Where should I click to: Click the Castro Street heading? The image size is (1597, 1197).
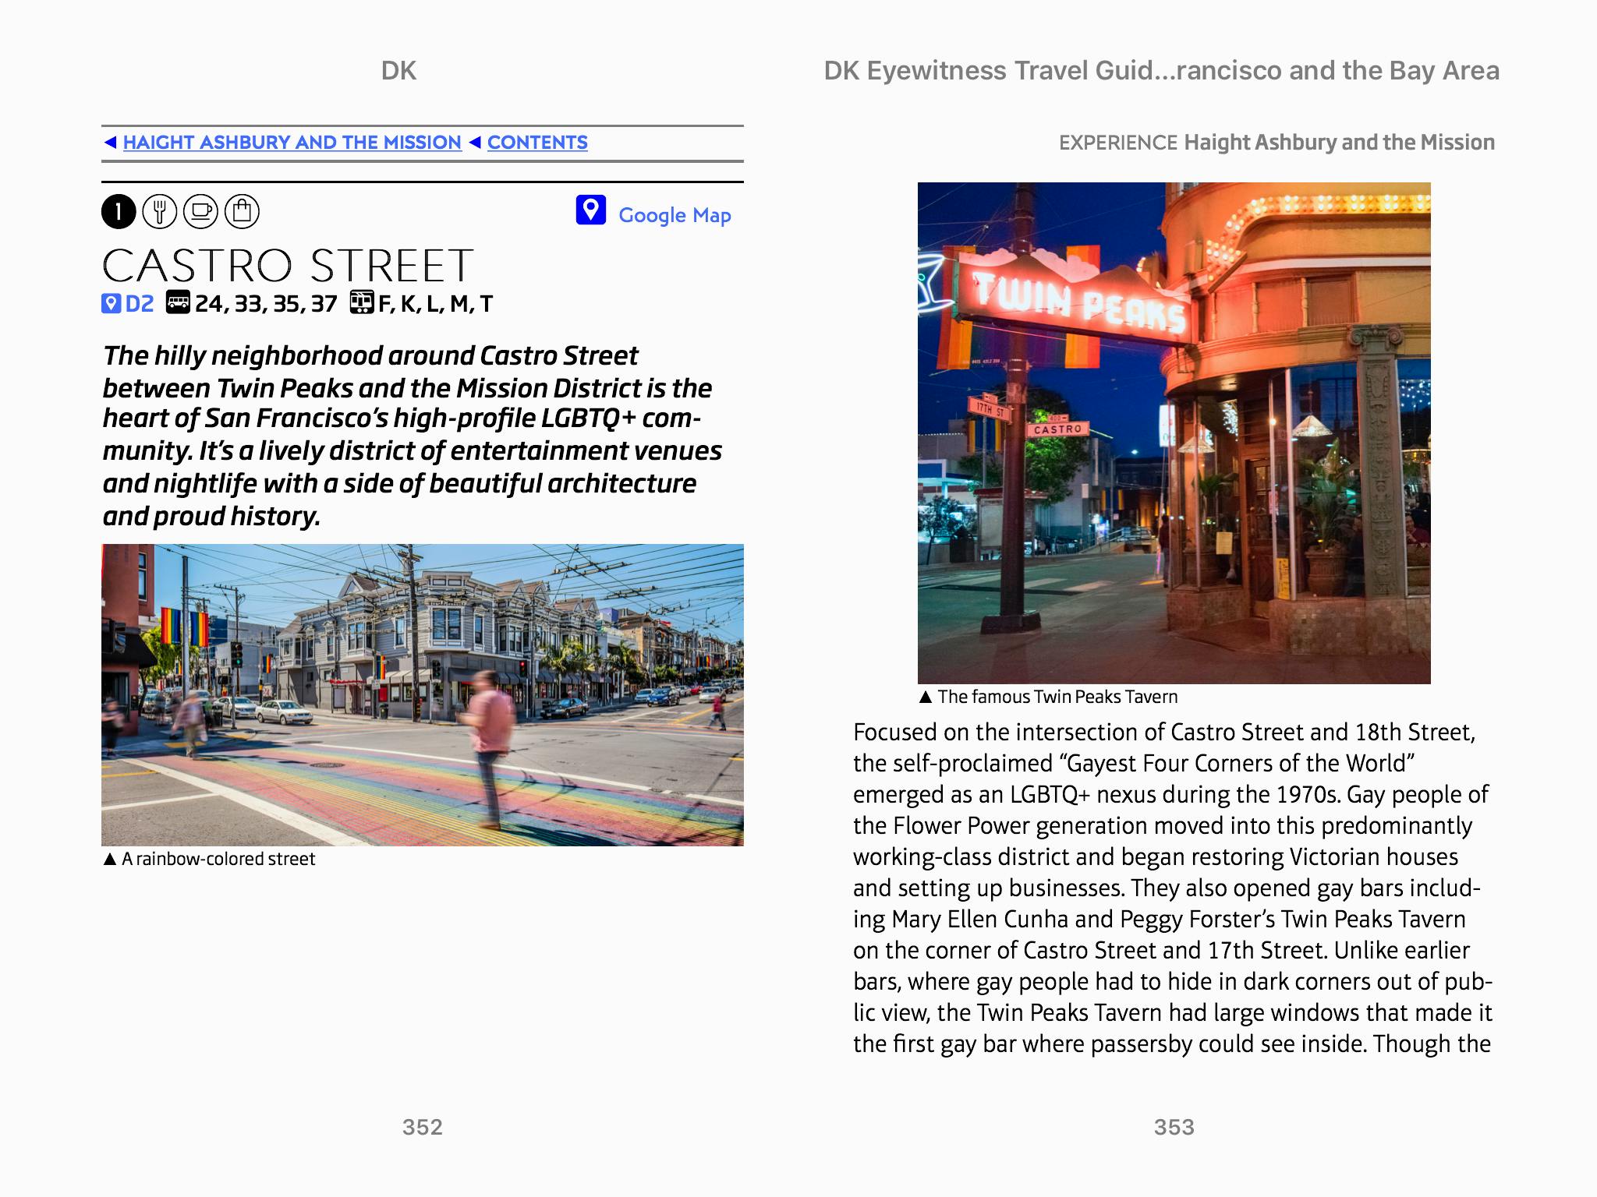coord(288,266)
